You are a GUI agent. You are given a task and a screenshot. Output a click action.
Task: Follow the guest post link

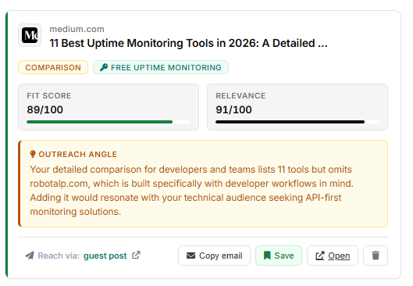coord(105,256)
